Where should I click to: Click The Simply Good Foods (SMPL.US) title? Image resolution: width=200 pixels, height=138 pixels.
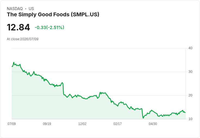[53, 14]
